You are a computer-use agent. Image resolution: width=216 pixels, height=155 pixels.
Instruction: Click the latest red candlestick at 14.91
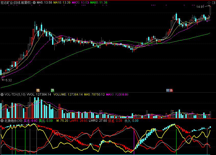210,10
